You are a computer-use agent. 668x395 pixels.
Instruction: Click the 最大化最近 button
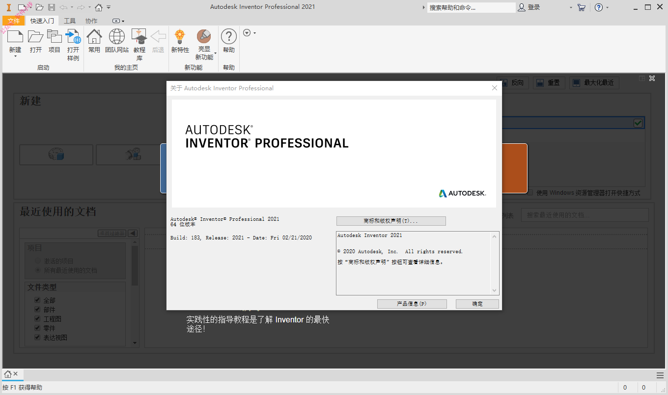tap(594, 82)
